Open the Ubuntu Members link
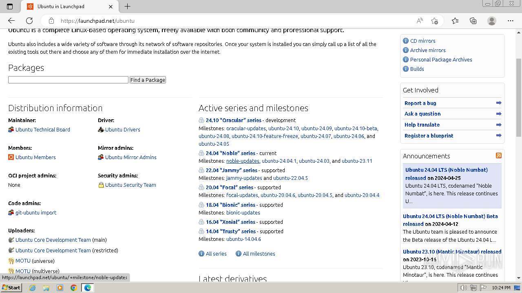This screenshot has width=522, height=293. pyautogui.click(x=35, y=157)
